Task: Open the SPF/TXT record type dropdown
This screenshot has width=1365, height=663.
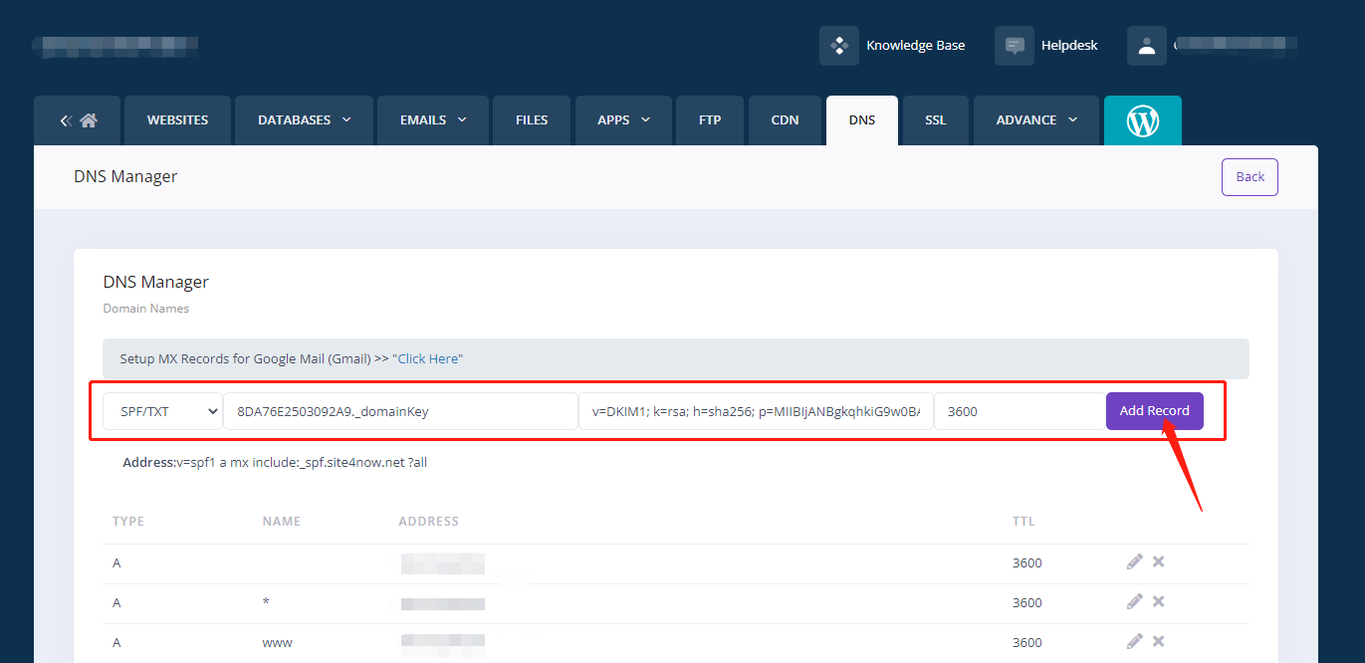Action: coord(163,411)
